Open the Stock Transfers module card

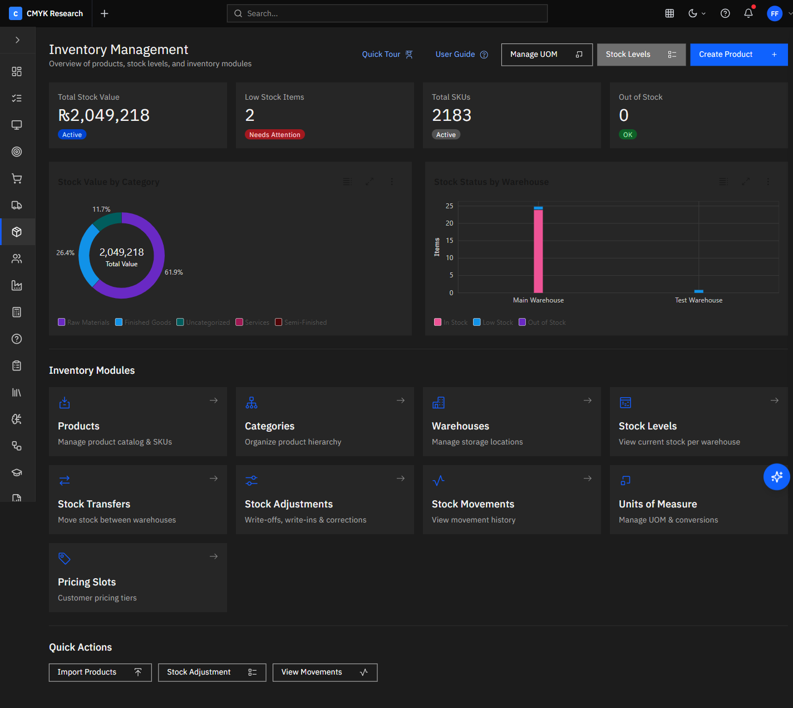[138, 500]
